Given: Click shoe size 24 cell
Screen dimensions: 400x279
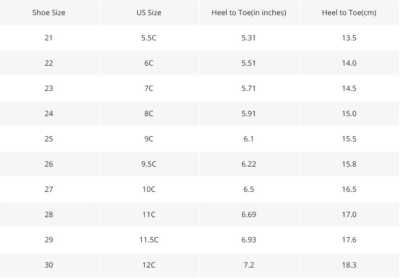Looking at the screenshot, I should coord(49,114).
